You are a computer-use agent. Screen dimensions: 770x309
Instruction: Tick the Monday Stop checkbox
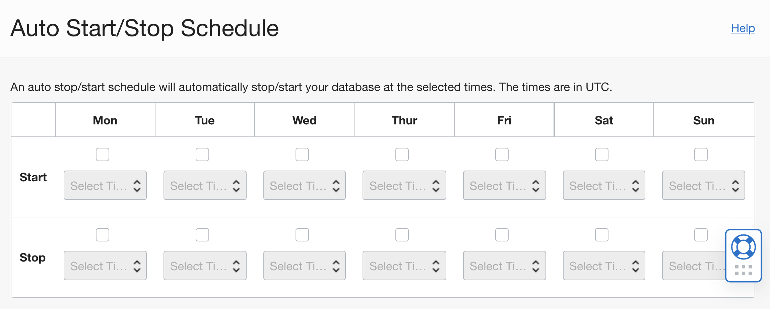pyautogui.click(x=103, y=235)
